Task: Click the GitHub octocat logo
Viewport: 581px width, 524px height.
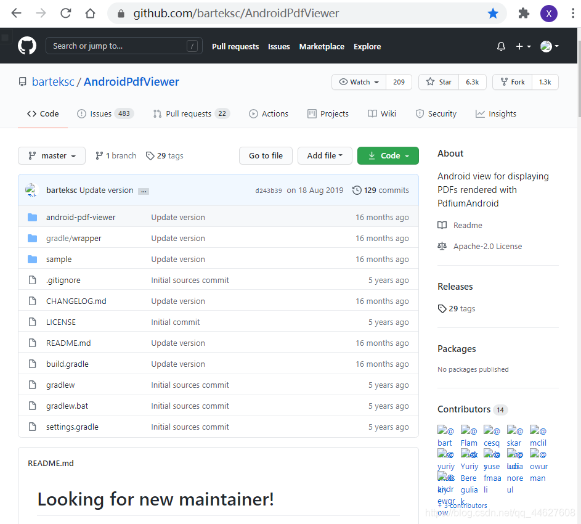Action: coord(27,46)
